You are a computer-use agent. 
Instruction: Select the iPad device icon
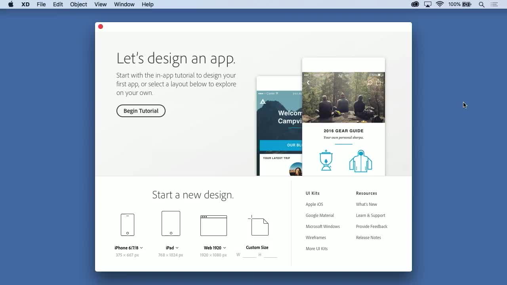pyautogui.click(x=170, y=223)
